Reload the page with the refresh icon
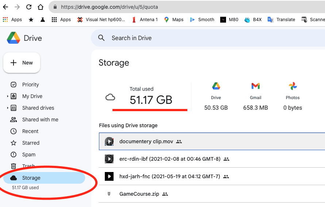Image resolution: width=325 pixels, height=207 pixels. [x=29, y=7]
